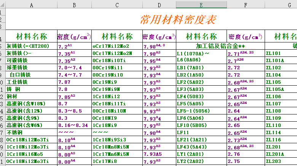Click cell ZL105A

tap(281, 89)
